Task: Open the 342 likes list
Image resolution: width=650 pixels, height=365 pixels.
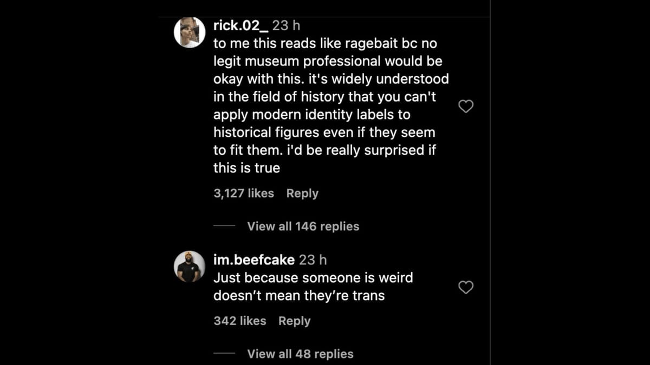Action: tap(240, 321)
